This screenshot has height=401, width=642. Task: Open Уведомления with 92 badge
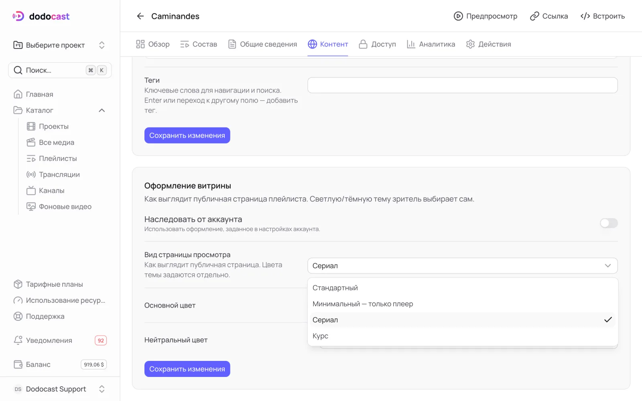[x=60, y=340]
